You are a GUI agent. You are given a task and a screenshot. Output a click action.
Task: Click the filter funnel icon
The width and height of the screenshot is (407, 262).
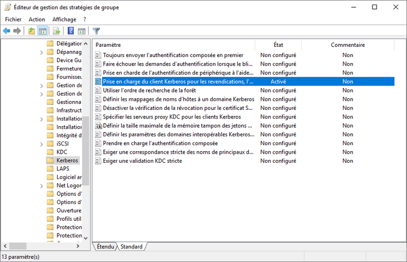pyautogui.click(x=96, y=31)
